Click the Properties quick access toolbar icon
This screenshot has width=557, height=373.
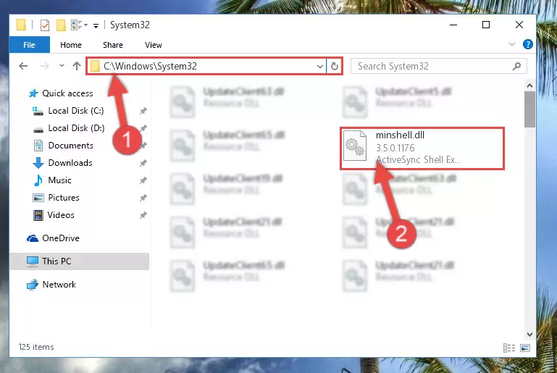45,25
